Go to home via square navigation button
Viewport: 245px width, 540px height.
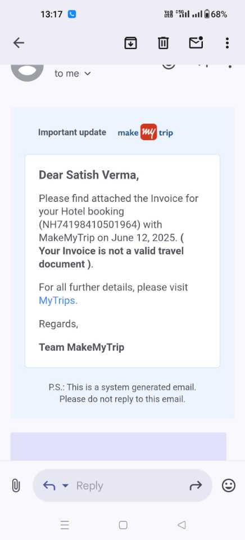click(123, 525)
